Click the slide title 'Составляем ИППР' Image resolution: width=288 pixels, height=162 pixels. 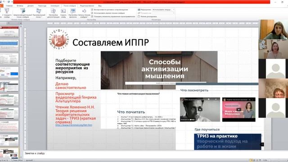tap(111, 42)
